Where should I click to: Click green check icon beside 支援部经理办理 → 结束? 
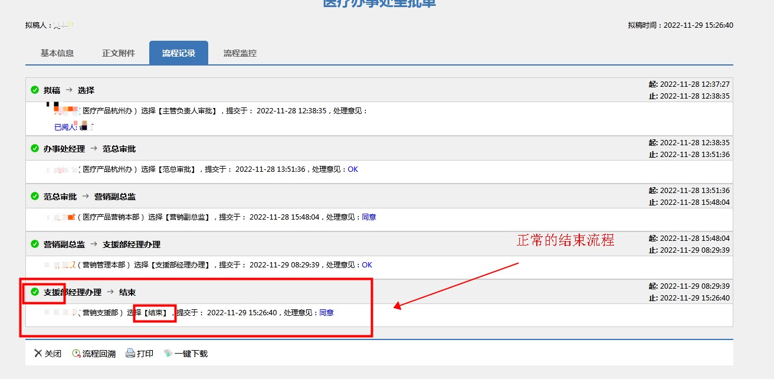(x=35, y=292)
